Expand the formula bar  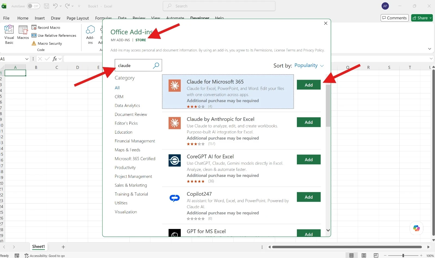click(431, 59)
